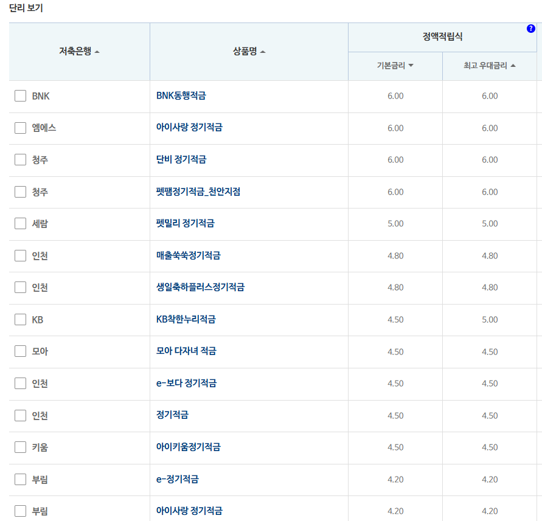
Task: Click 단리 보기 section title
Action: point(26,8)
